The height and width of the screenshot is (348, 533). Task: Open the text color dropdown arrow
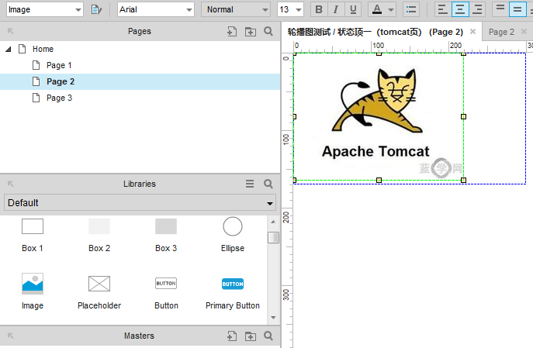391,10
